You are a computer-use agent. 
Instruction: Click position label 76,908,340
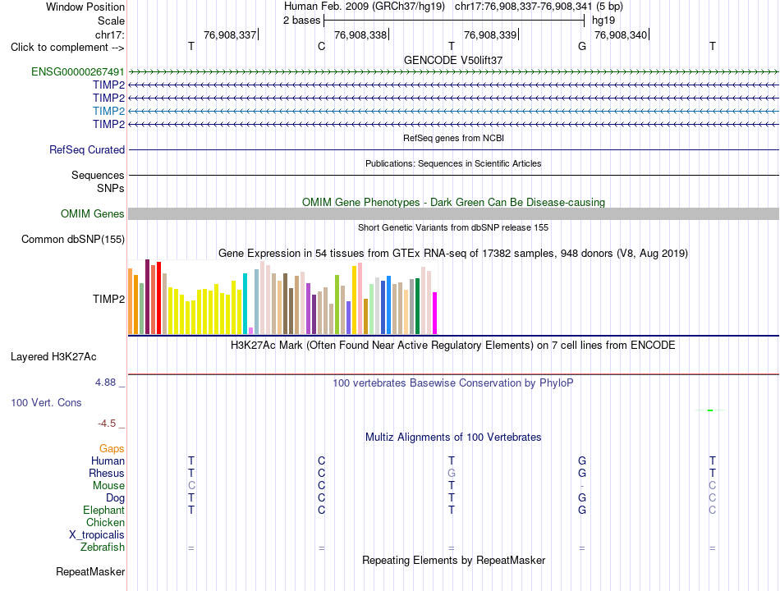[x=621, y=34]
